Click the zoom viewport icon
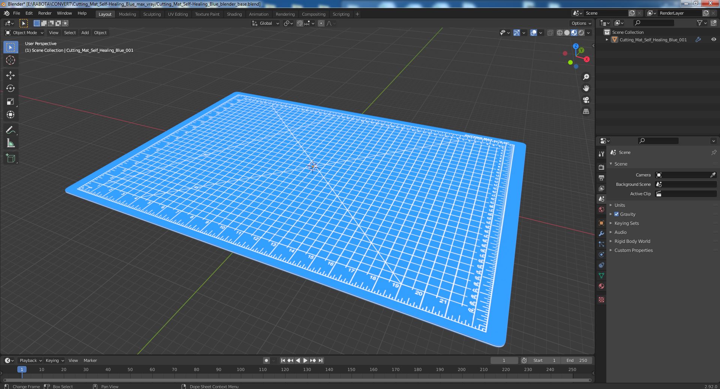This screenshot has height=389, width=720. [x=586, y=77]
